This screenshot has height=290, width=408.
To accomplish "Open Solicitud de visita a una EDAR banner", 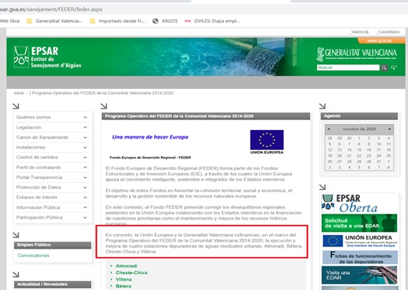I will (x=359, y=223).
